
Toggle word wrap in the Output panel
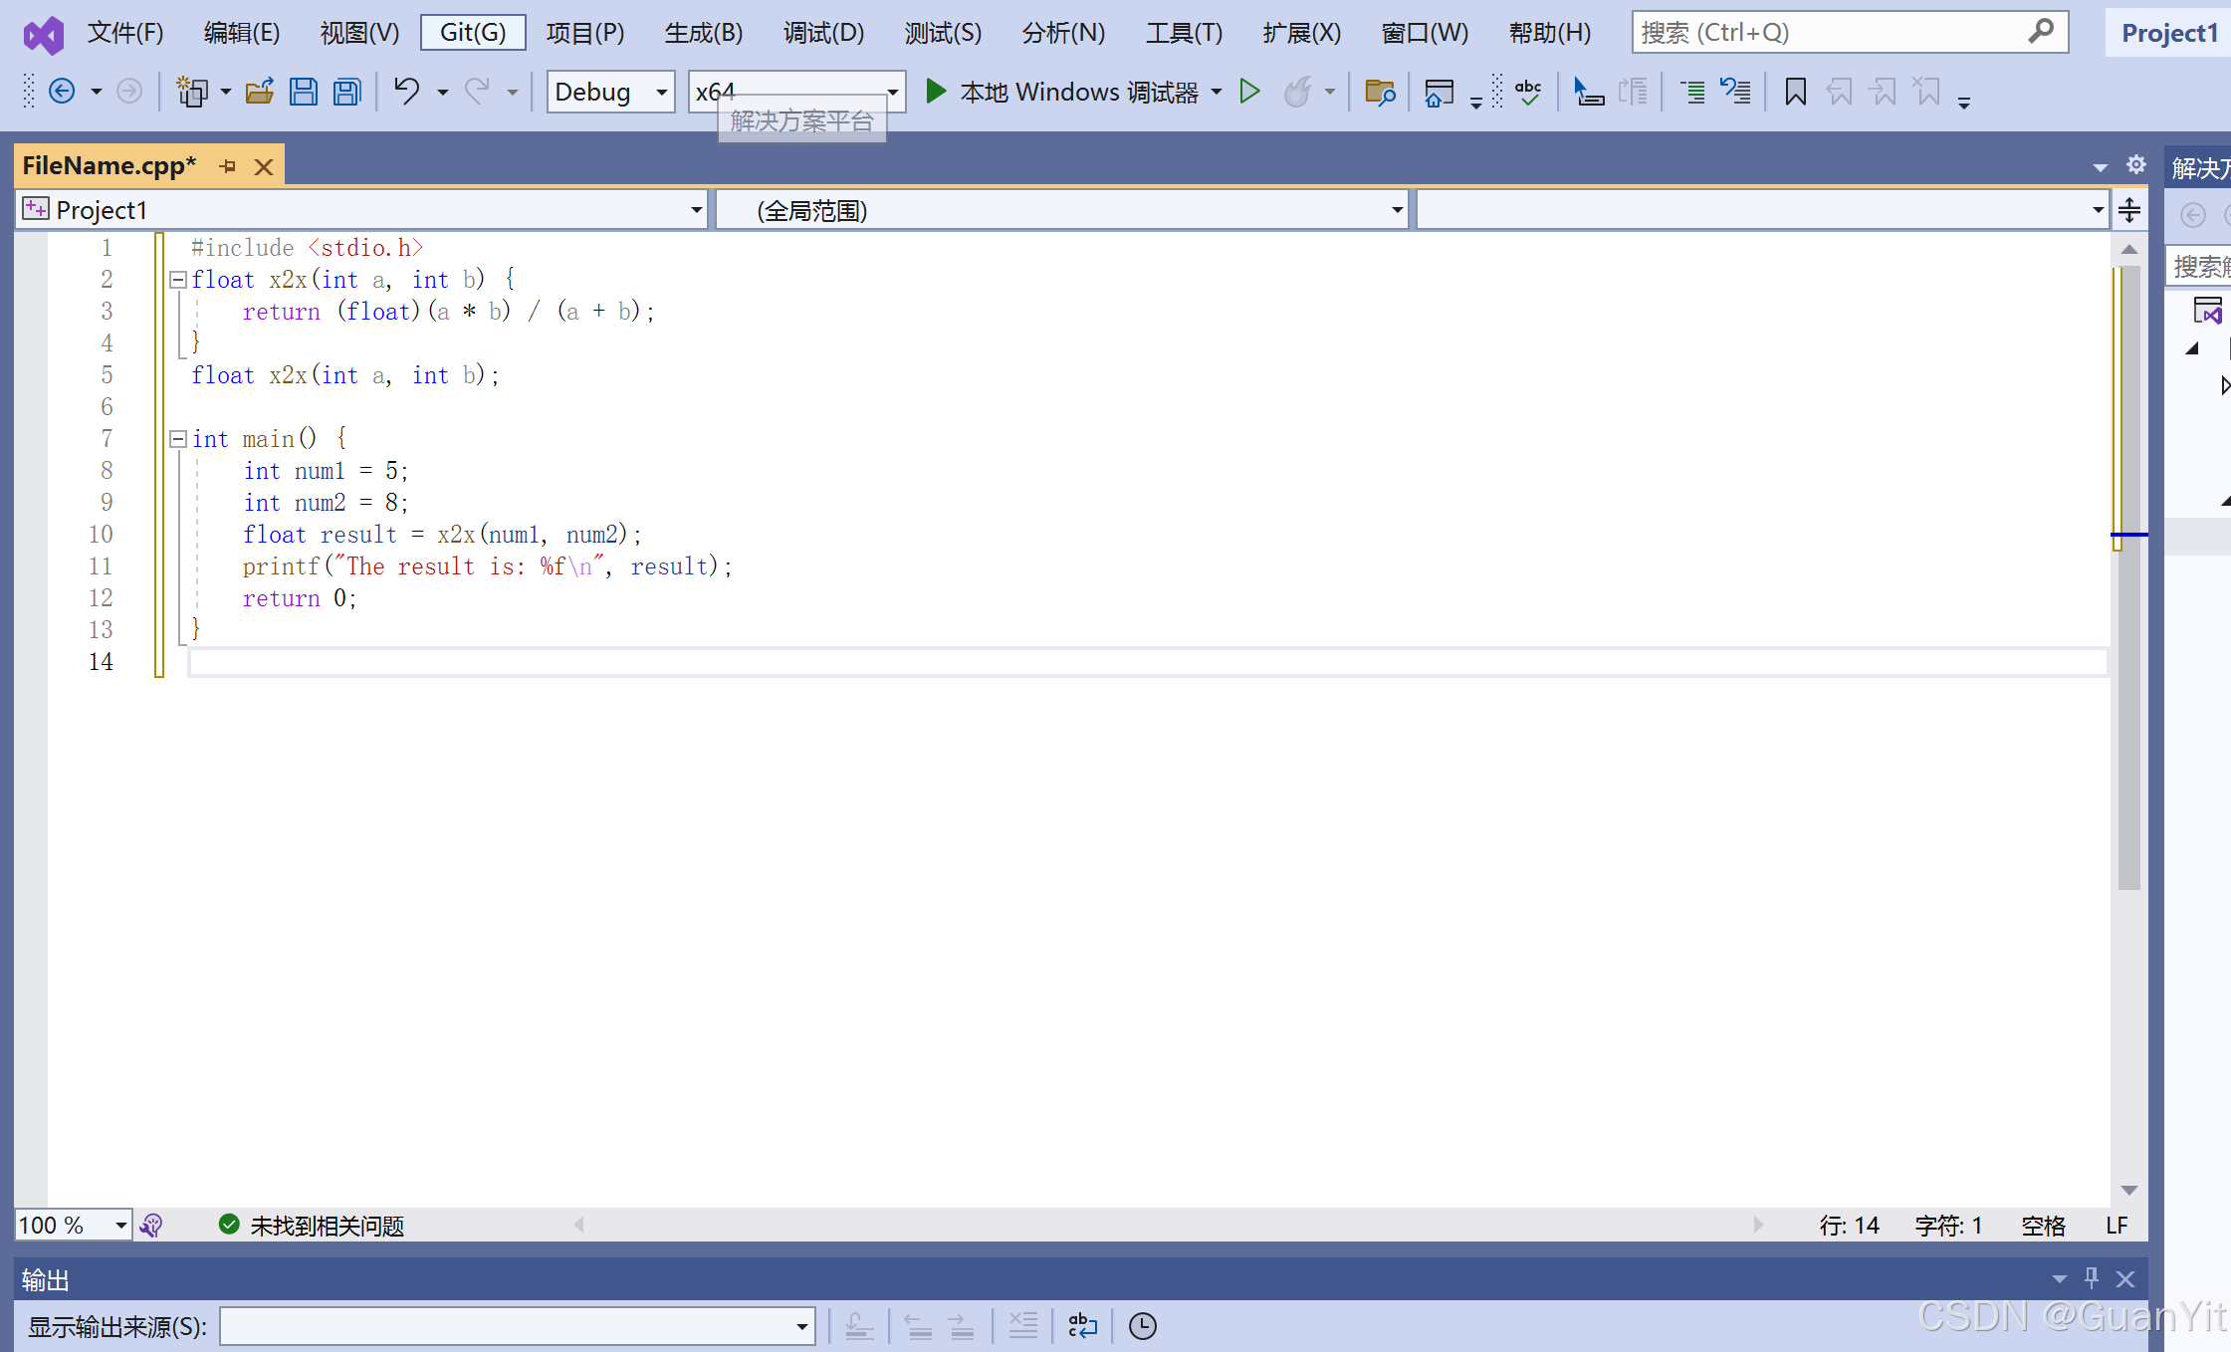(1082, 1326)
